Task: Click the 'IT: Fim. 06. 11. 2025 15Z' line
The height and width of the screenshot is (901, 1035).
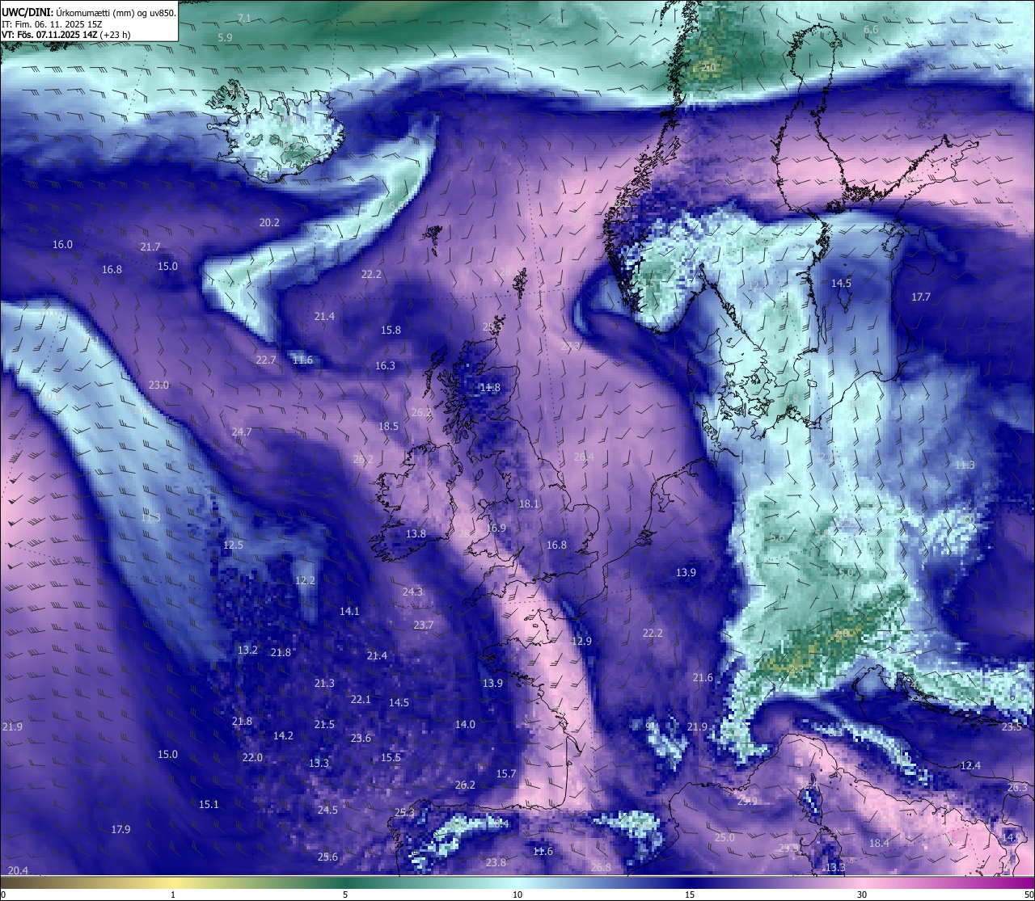Action: 53,24
